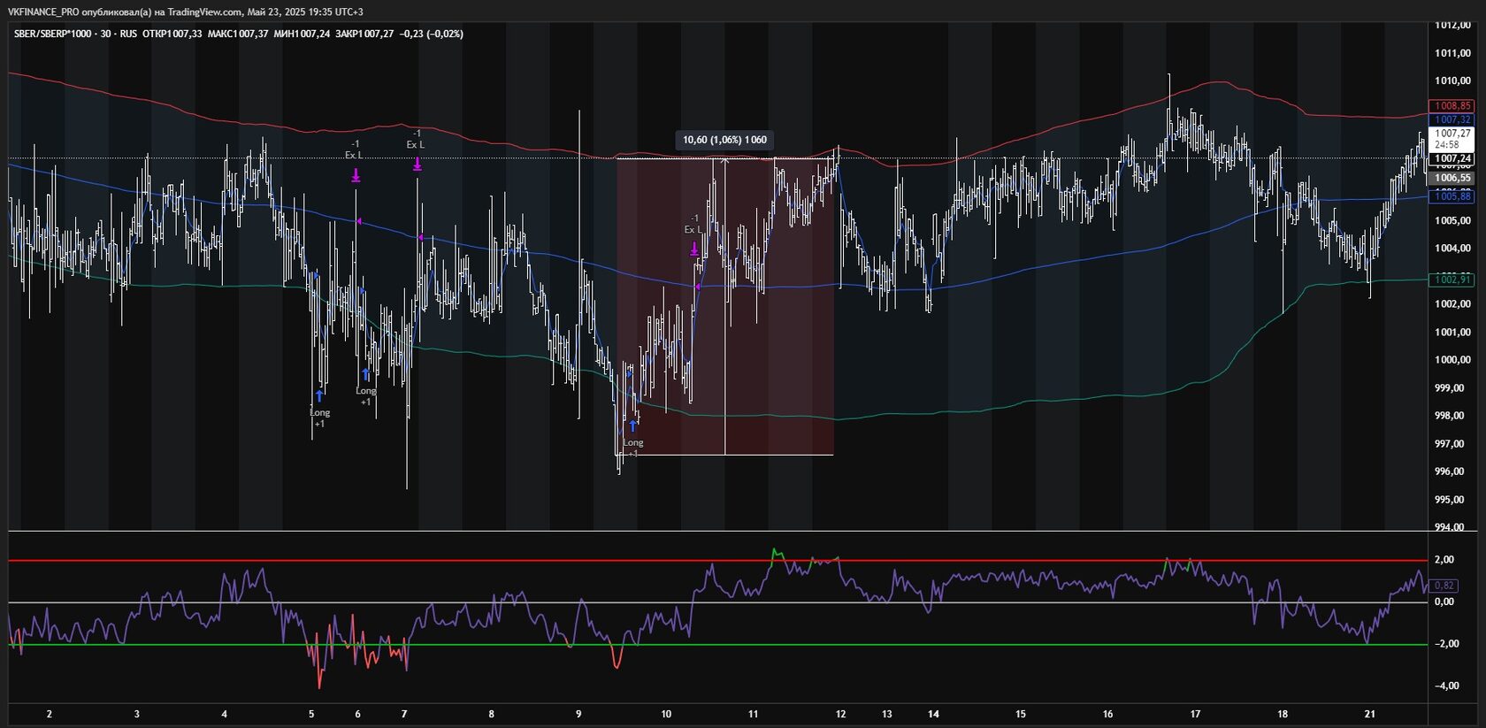1486x728 pixels.
Task: Click the Long +1 arrow inside the measurement box
Action: [x=633, y=426]
